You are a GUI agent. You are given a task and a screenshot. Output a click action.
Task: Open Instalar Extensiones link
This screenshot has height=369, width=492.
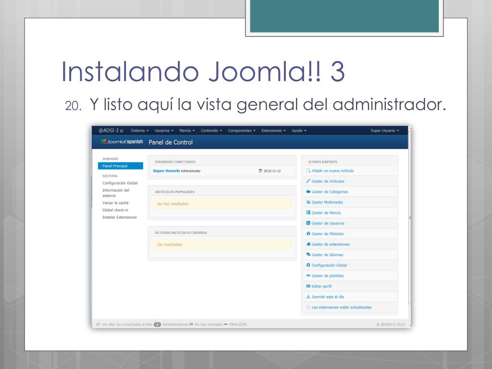(119, 217)
